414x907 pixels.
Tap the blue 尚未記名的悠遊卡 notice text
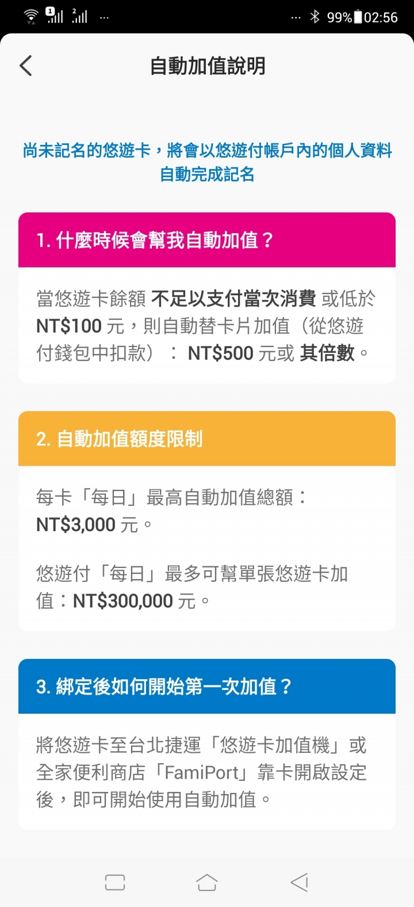tap(207, 162)
